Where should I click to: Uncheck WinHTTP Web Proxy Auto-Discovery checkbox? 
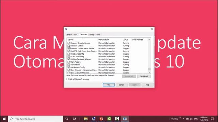pos(68,51)
